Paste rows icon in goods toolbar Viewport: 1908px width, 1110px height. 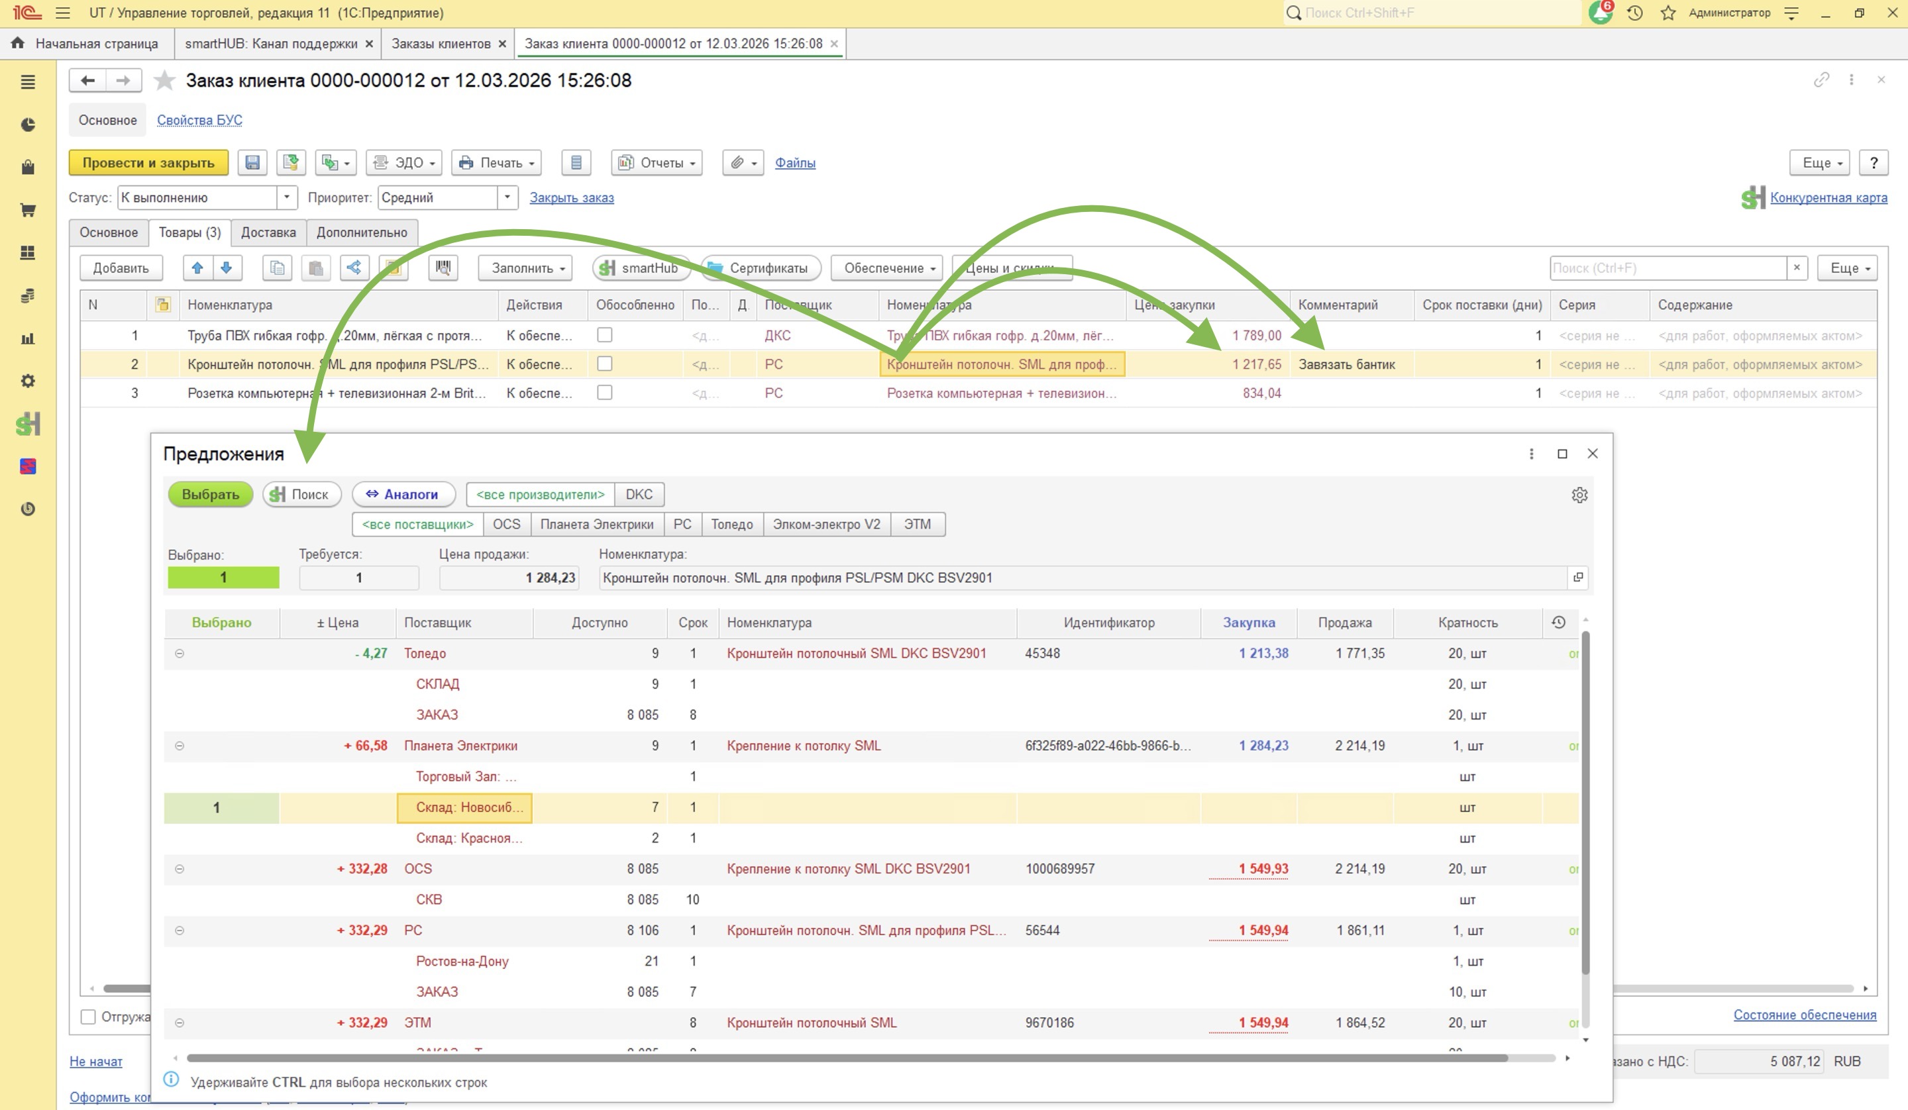316,268
